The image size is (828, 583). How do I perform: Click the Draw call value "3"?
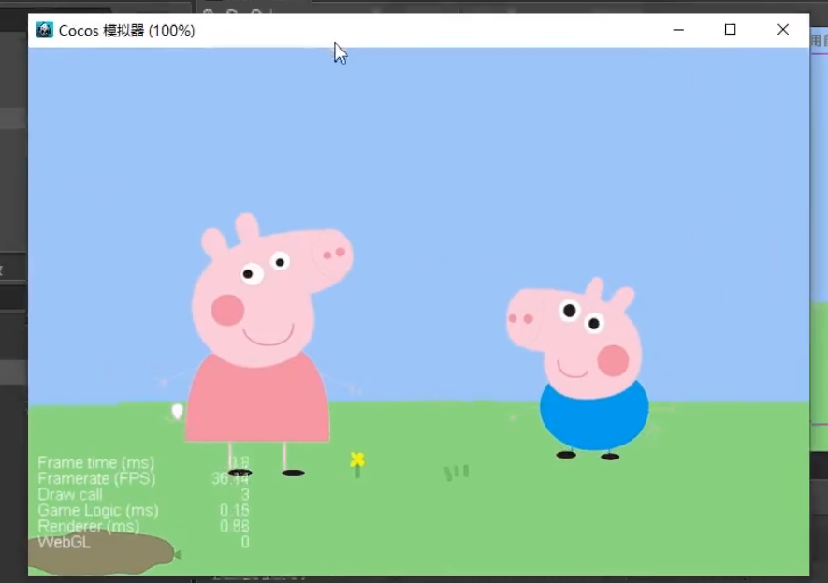coord(245,494)
